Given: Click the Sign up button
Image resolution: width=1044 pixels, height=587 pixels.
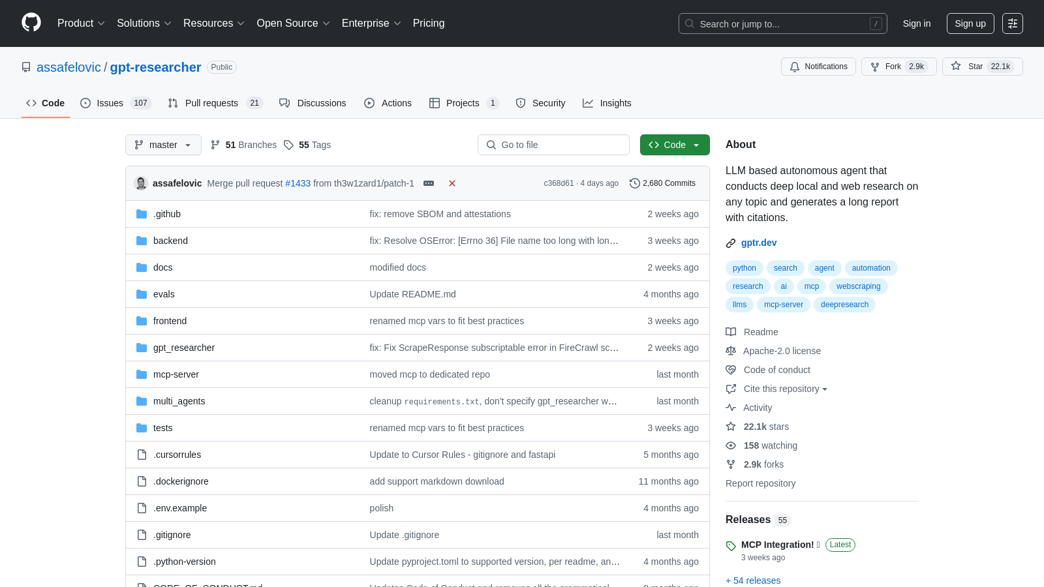Looking at the screenshot, I should click(970, 23).
